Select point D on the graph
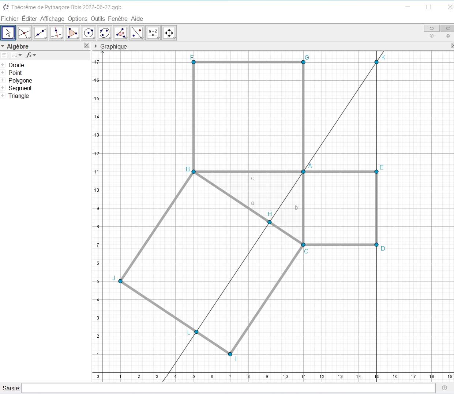This screenshot has height=394, width=454. pyautogui.click(x=376, y=245)
